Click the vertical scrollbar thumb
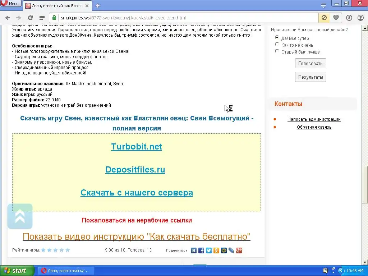368x276 pixels. click(x=365, y=184)
